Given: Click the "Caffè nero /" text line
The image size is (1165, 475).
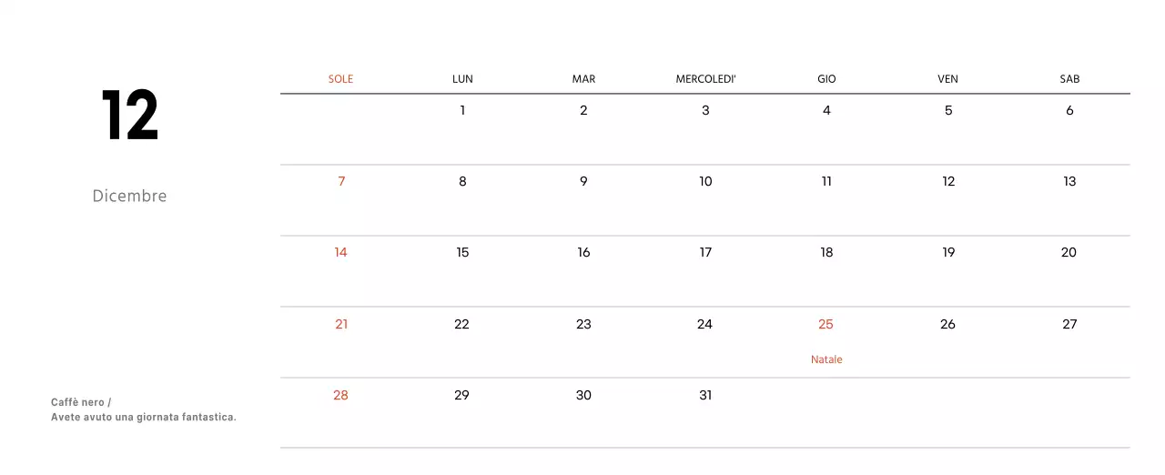Looking at the screenshot, I should [81, 402].
